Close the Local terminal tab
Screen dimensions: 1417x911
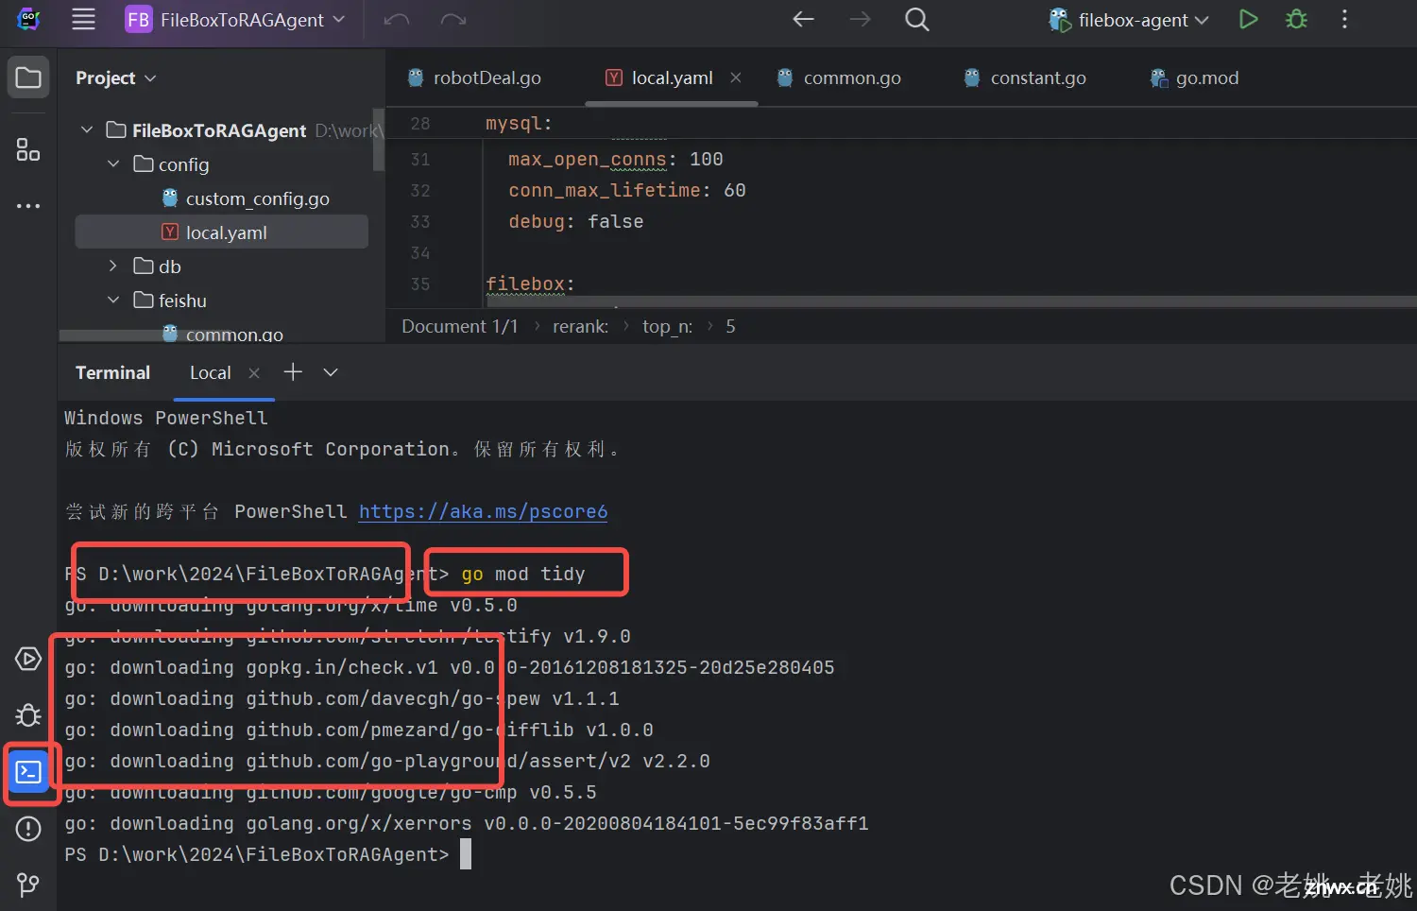point(254,372)
